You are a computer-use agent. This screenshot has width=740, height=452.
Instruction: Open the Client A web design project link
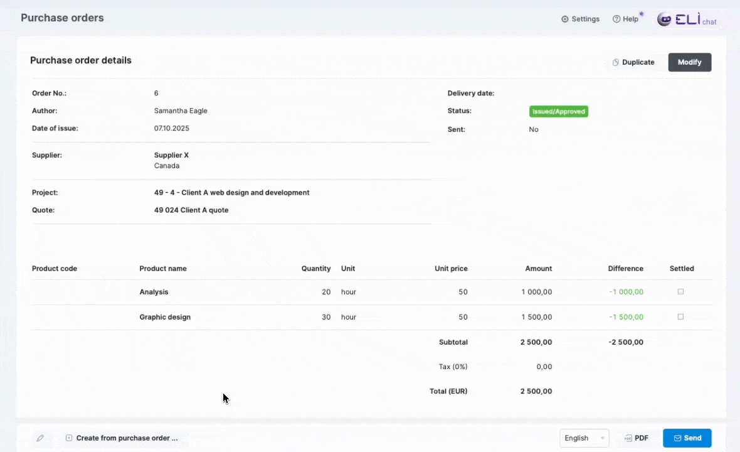coord(231,193)
